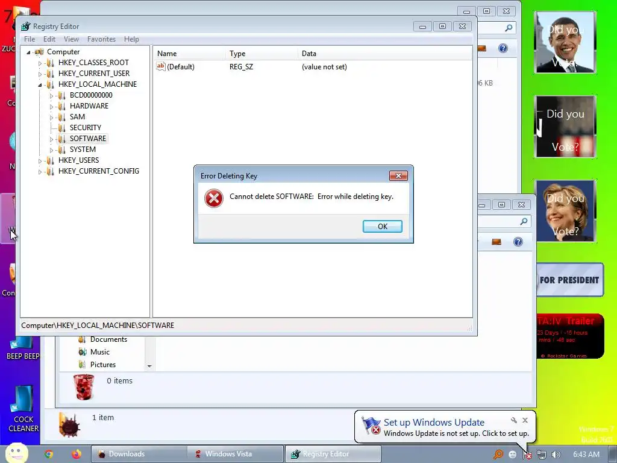Click the SYSTEM folder icon
The width and height of the screenshot is (617, 463).
pyautogui.click(x=61, y=150)
